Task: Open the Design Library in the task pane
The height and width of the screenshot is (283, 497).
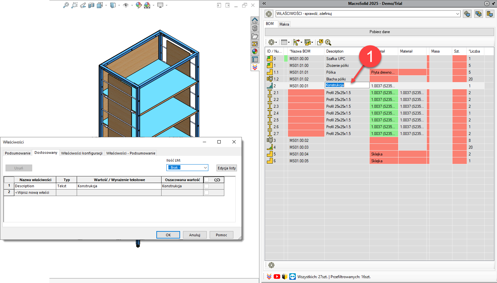Action: point(255,28)
